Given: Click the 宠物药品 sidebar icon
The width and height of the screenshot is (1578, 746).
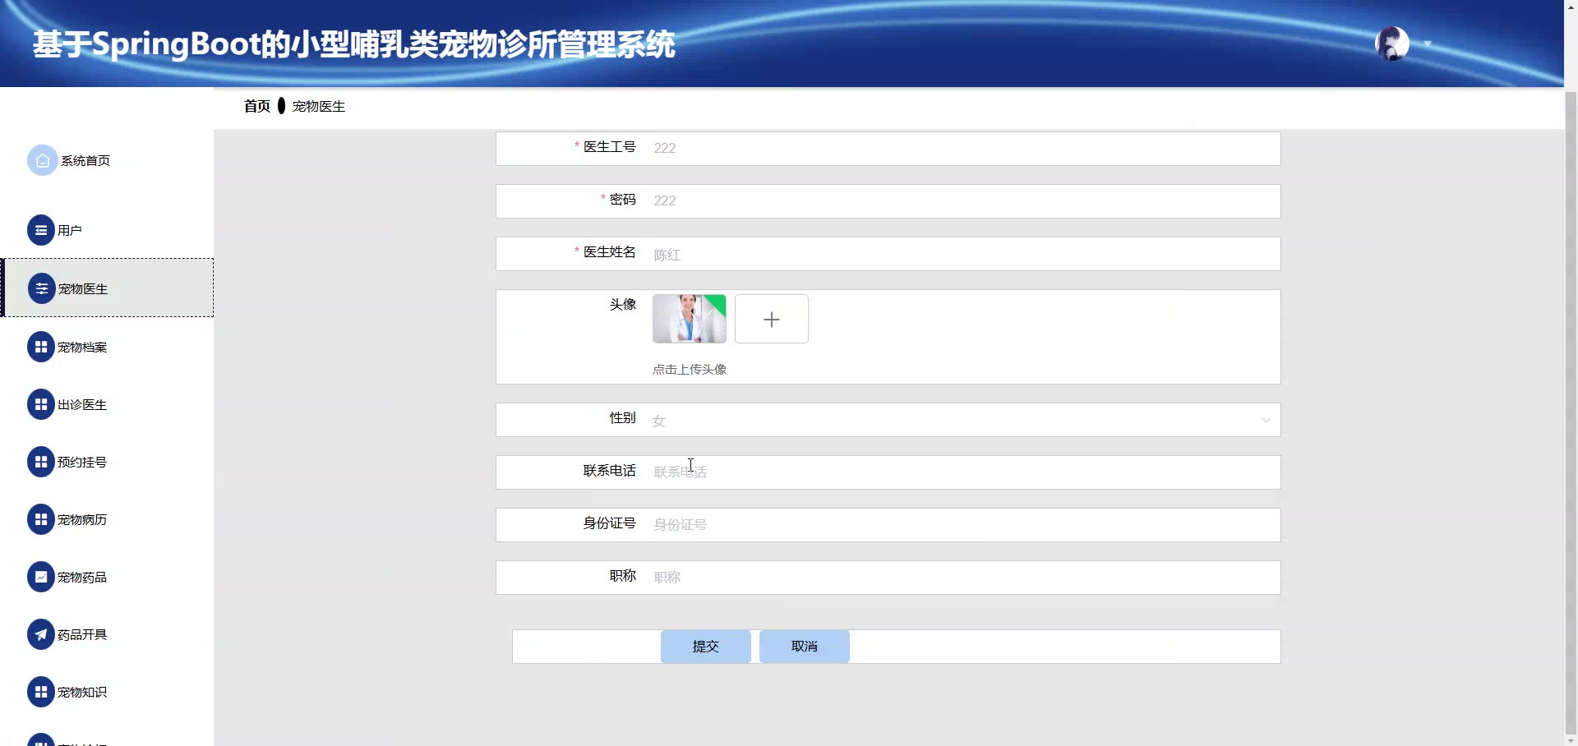Looking at the screenshot, I should coord(41,577).
